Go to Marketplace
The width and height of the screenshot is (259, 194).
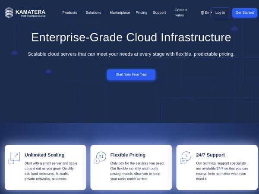click(x=120, y=13)
